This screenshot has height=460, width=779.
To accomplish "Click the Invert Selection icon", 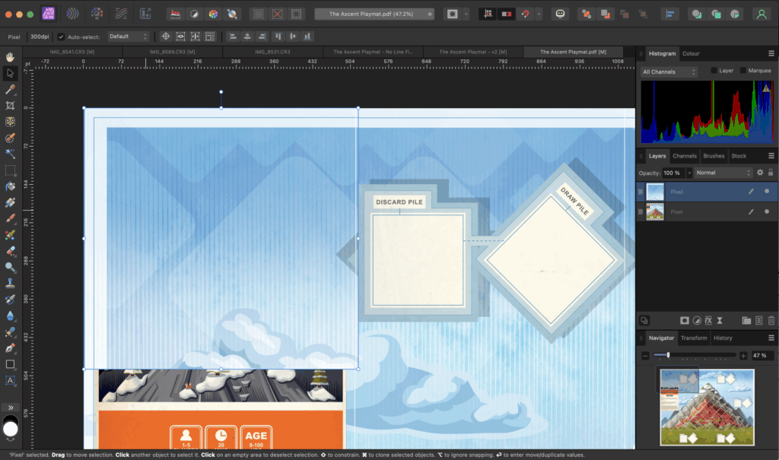I will click(x=296, y=14).
